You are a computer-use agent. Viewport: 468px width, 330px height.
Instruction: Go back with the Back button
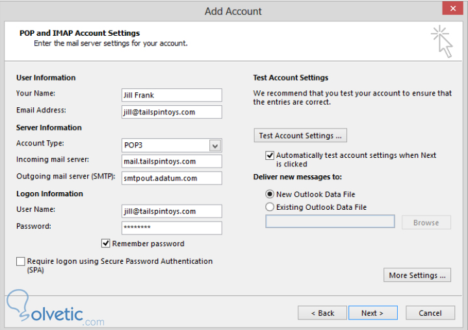[x=322, y=313]
